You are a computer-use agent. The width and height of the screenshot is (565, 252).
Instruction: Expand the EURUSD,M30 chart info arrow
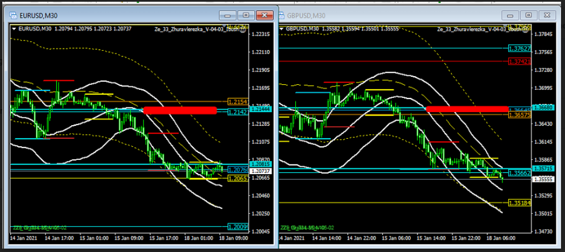click(14, 28)
